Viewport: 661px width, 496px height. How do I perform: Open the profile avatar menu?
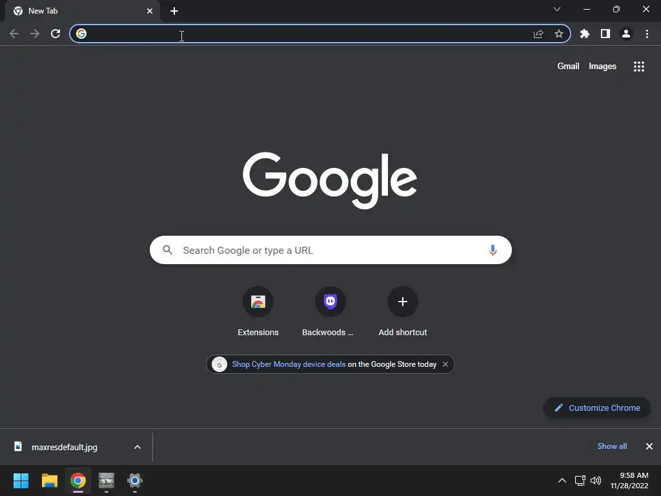[626, 34]
